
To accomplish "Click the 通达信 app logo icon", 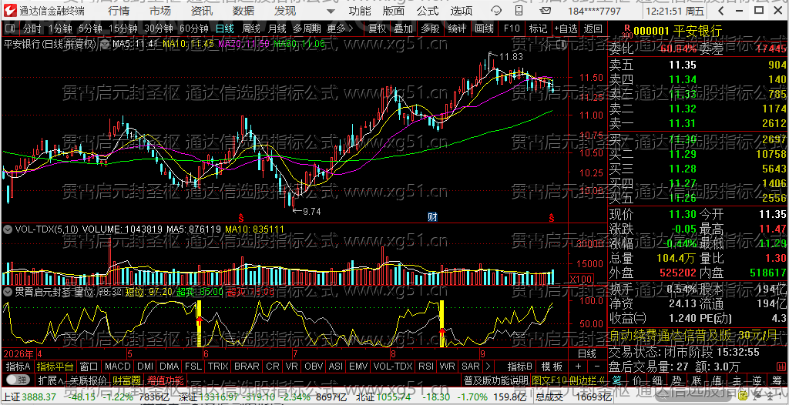I will (x=9, y=11).
